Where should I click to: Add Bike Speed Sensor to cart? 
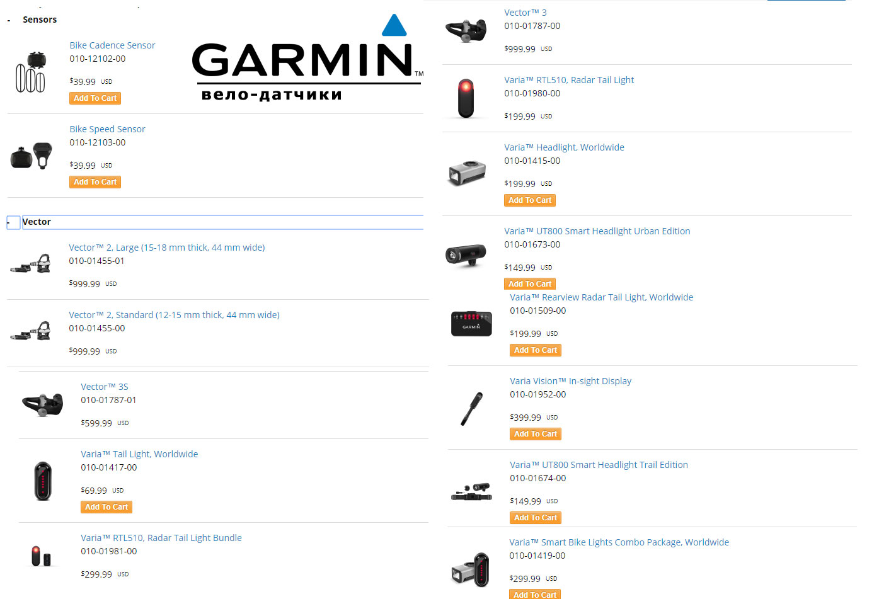[95, 182]
